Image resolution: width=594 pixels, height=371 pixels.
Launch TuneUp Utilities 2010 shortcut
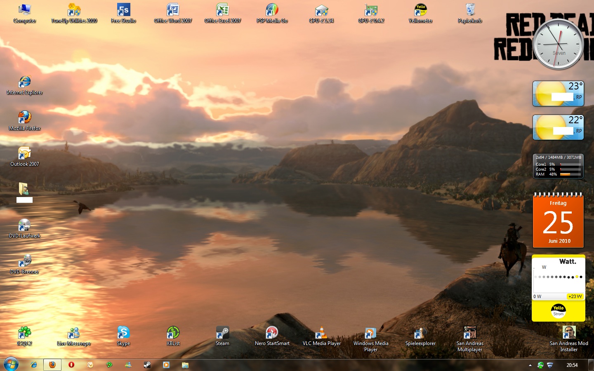tap(74, 13)
